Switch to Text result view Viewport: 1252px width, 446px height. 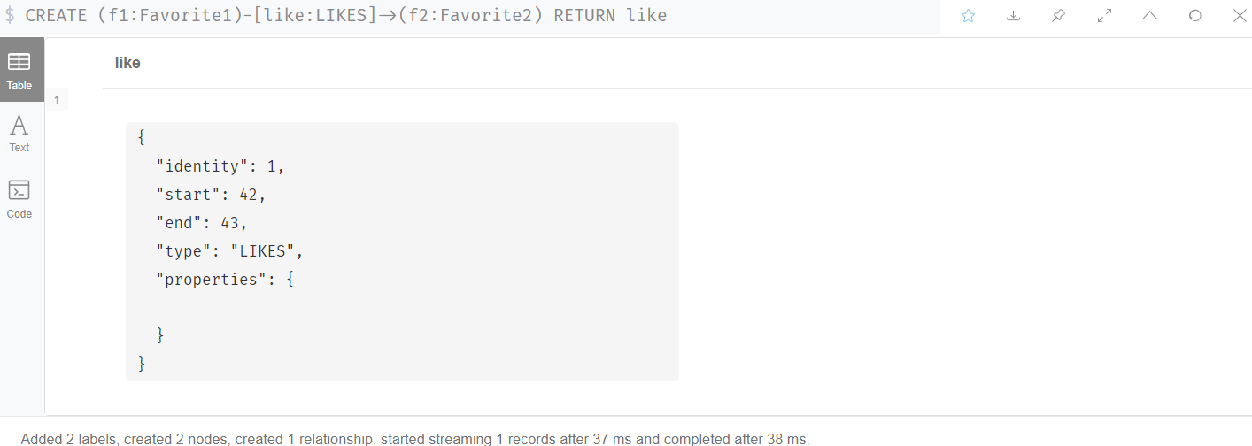(19, 134)
